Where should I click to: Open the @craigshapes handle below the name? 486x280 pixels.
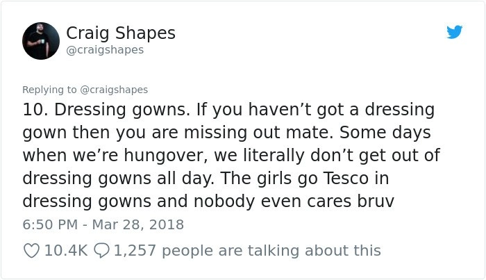105,50
